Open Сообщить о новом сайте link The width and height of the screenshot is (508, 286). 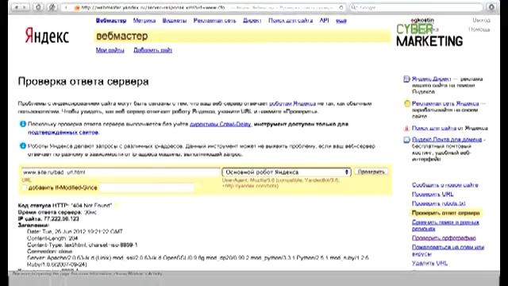point(444,185)
